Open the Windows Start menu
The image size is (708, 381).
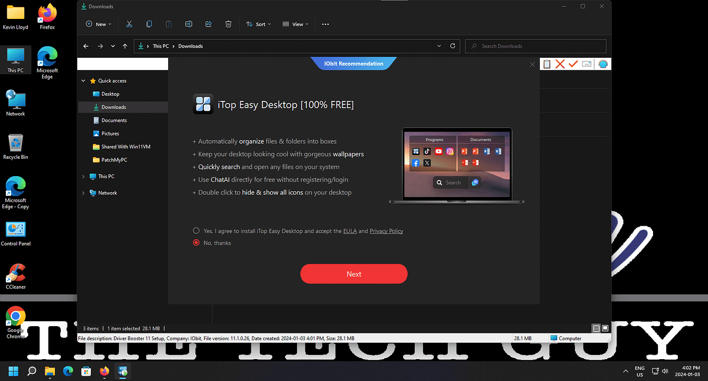[x=14, y=371]
